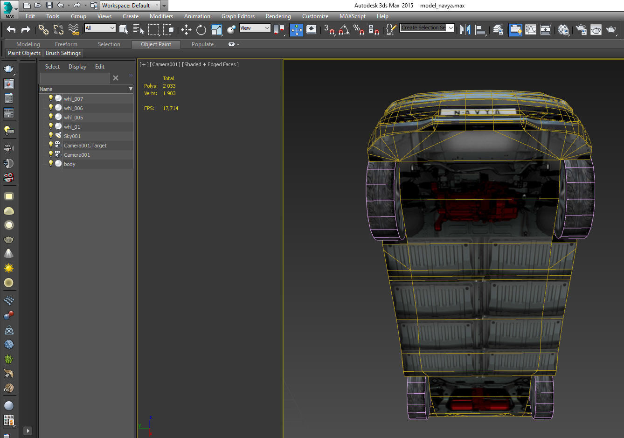
Task: Toggle visibility lightbulb for whl_007
Action: point(51,98)
